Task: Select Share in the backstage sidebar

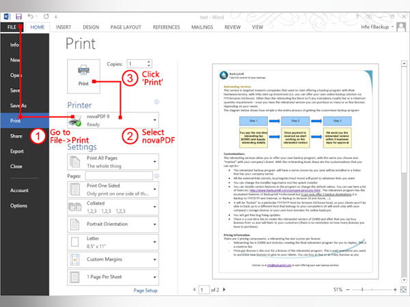Action: pos(25,136)
